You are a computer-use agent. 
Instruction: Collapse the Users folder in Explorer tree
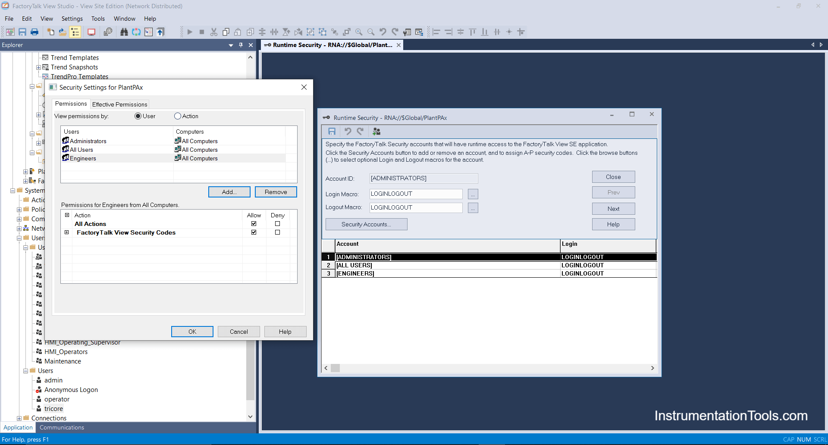(25, 371)
